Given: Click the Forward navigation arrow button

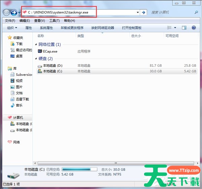Looking at the screenshot, I should tap(14, 12).
